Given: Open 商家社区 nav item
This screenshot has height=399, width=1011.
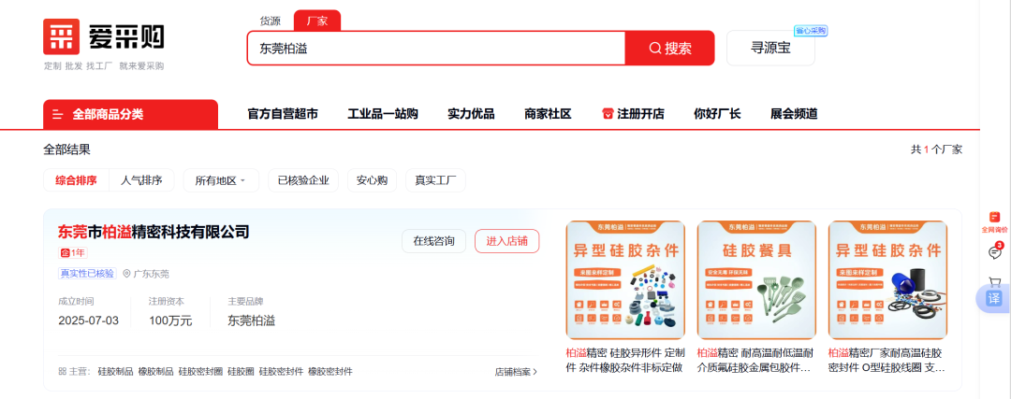Looking at the screenshot, I should 548,114.
